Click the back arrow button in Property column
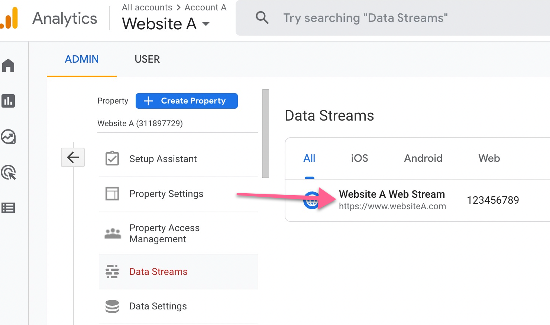Screen dimensions: 550x325 [x=73, y=157]
